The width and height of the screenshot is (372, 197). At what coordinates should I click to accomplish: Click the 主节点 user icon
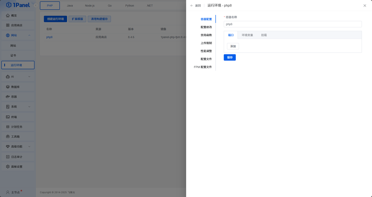(x=7, y=192)
